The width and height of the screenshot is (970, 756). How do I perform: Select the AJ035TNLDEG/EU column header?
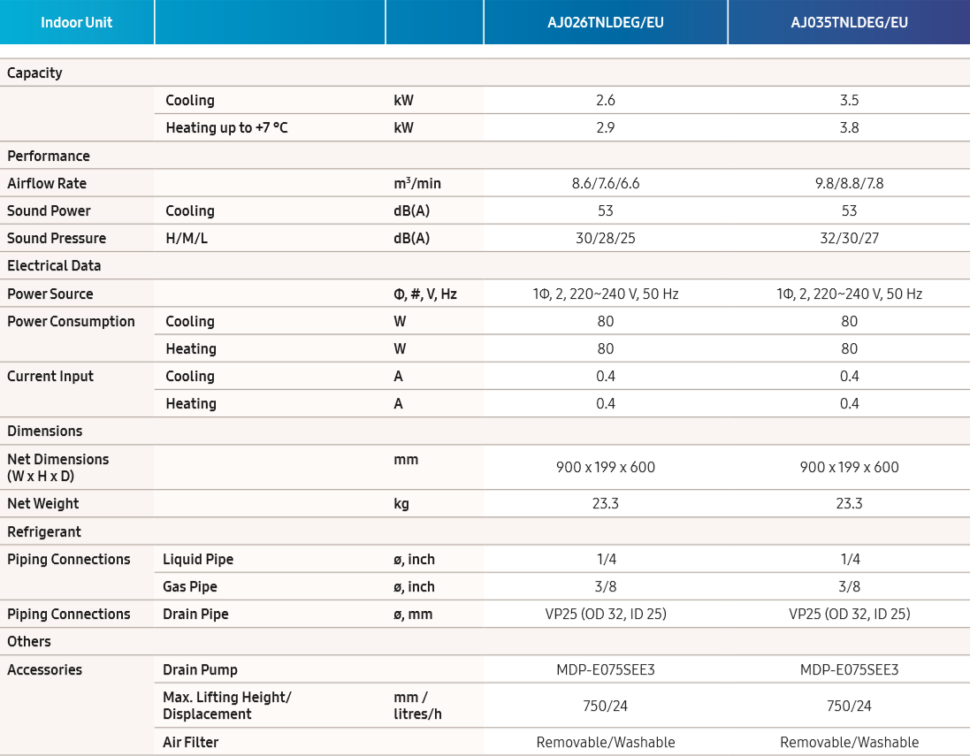point(850,22)
